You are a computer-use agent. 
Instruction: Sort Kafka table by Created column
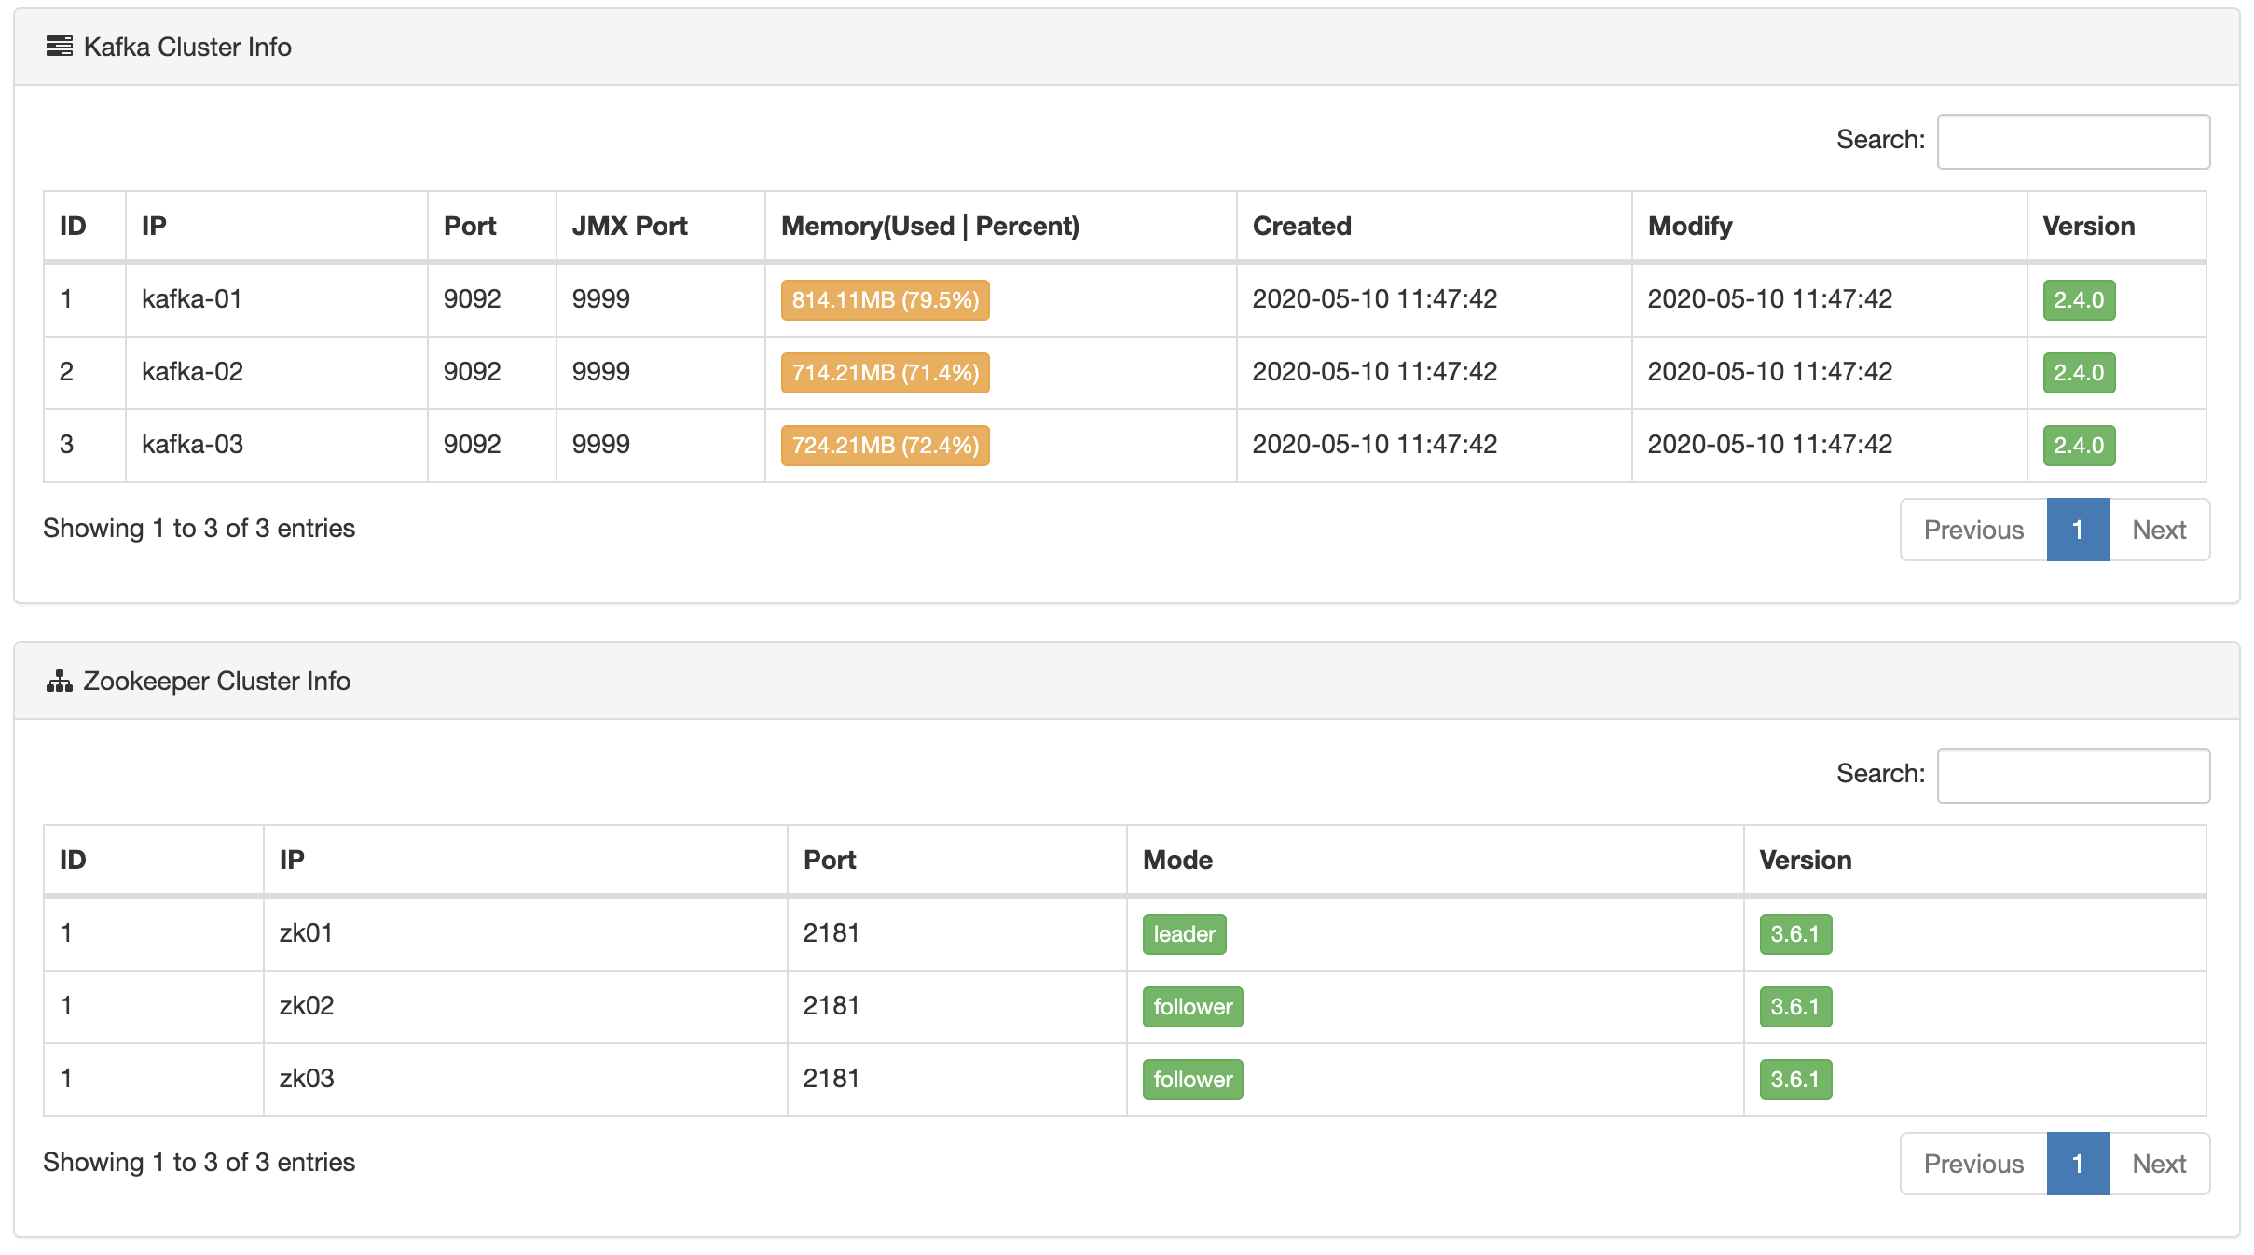(x=1435, y=226)
